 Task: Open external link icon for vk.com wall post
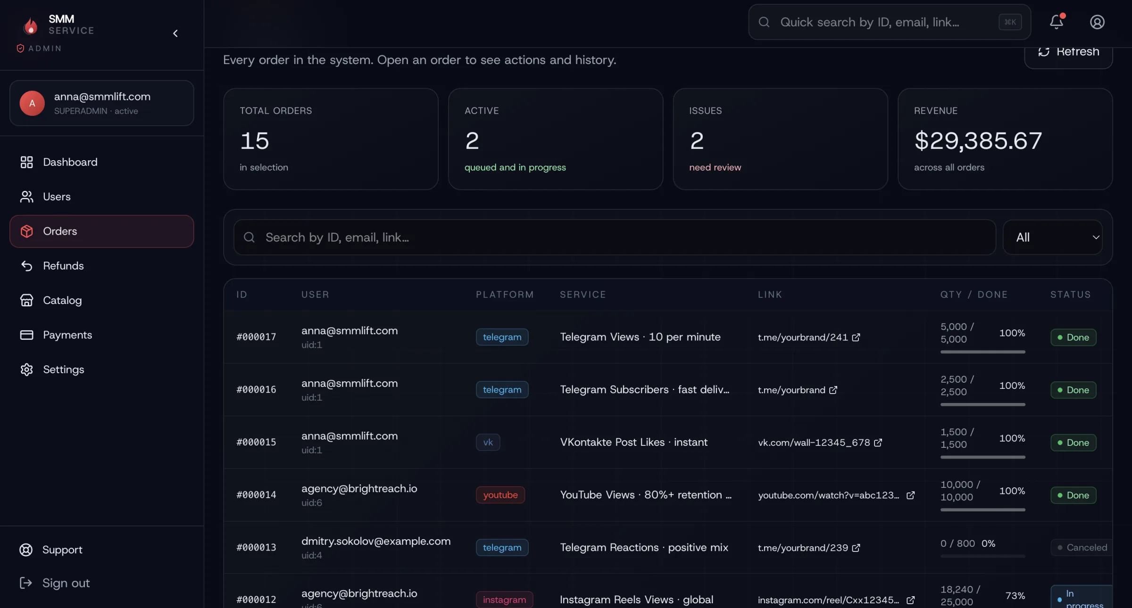878,443
